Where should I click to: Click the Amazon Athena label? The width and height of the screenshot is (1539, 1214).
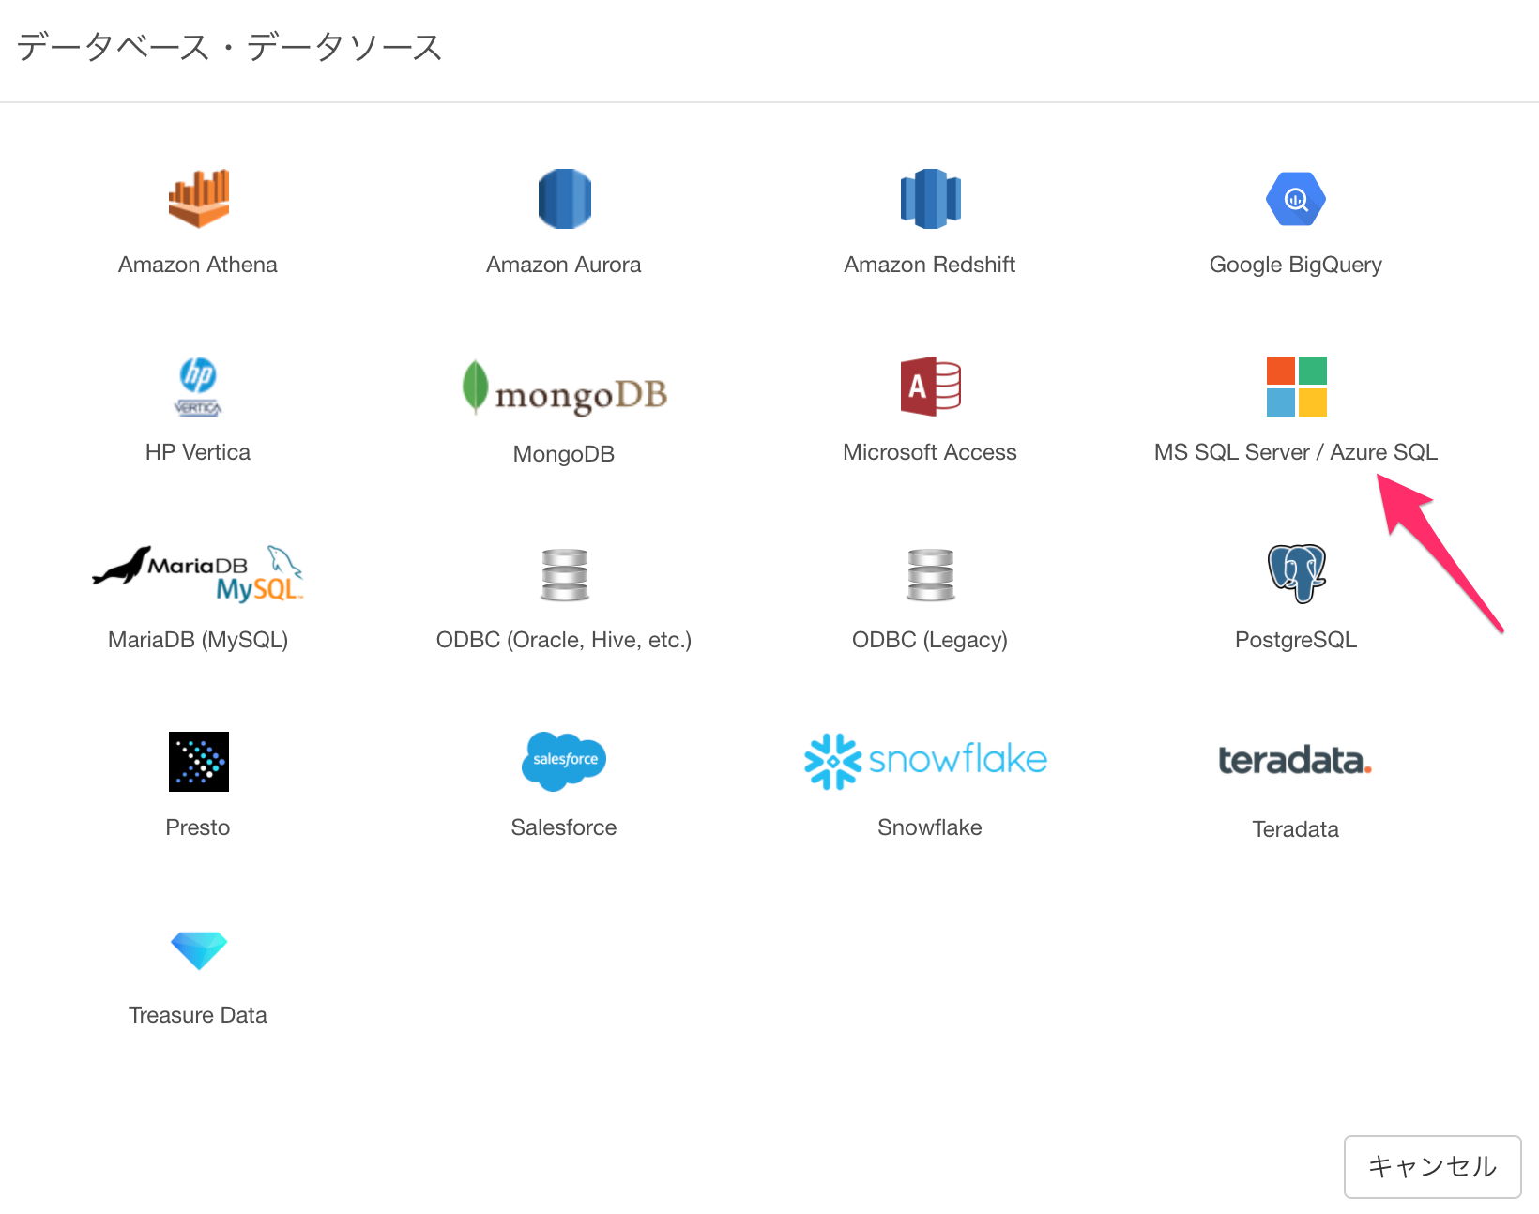(x=198, y=265)
